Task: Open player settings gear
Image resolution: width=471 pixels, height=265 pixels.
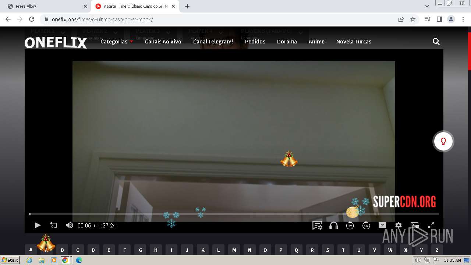Action: (399, 225)
